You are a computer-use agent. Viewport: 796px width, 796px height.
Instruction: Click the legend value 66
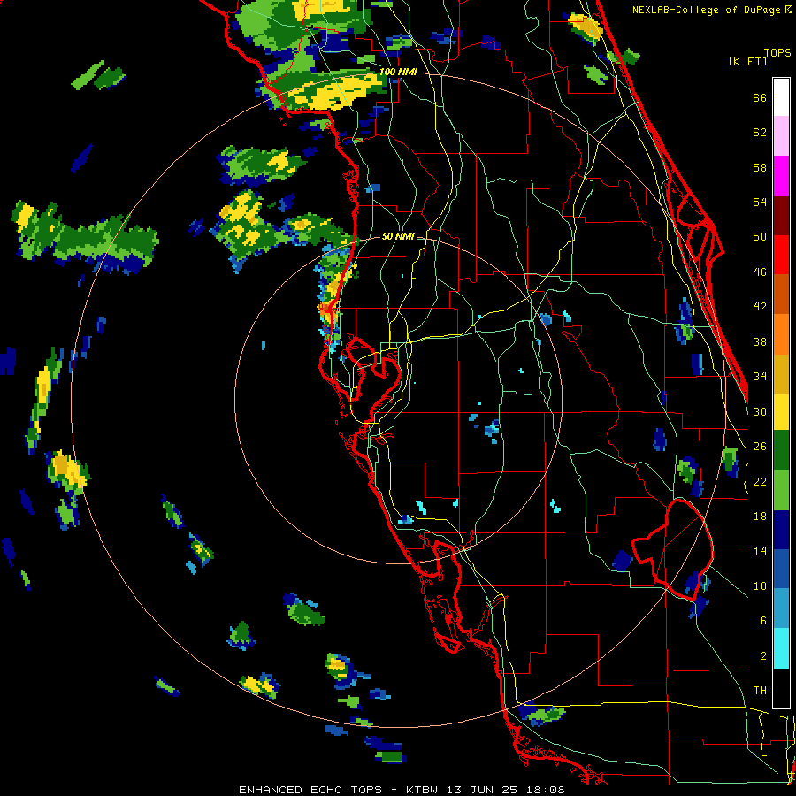point(760,97)
